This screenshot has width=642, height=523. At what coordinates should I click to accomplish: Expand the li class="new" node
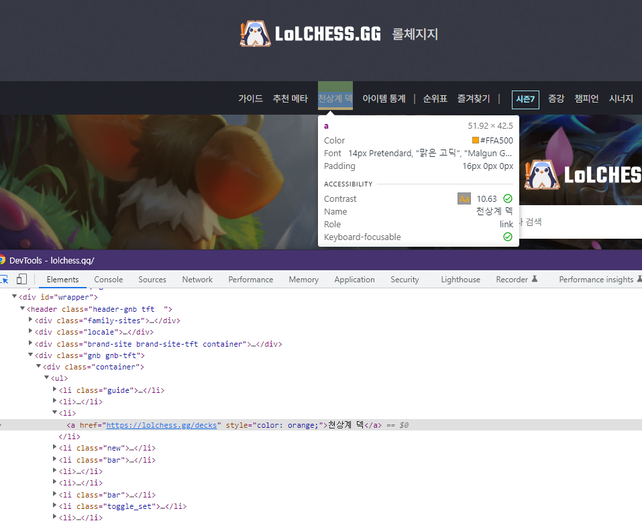coord(54,447)
